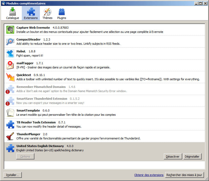Click the CompactHeader magnifier icon

[10, 42]
